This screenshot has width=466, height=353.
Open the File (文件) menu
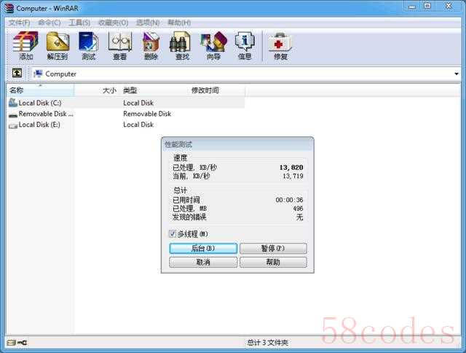(19, 23)
